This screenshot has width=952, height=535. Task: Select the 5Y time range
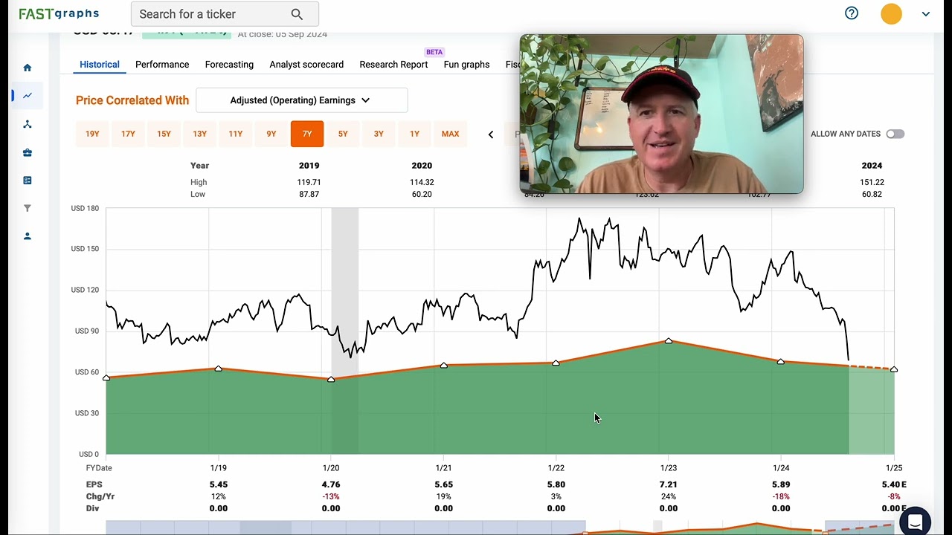coord(343,134)
